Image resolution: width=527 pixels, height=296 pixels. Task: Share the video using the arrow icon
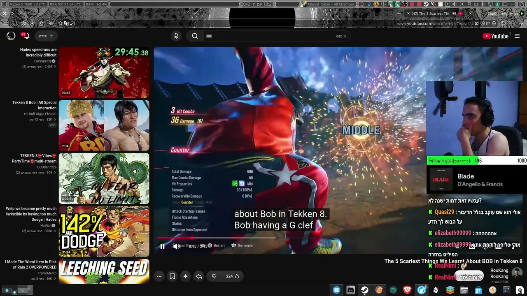[x=199, y=276]
